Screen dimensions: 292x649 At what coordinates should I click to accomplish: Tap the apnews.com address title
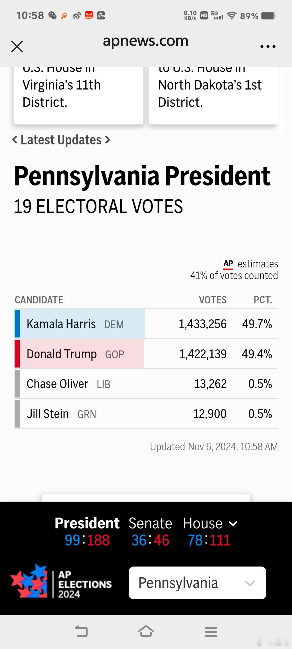pyautogui.click(x=145, y=41)
